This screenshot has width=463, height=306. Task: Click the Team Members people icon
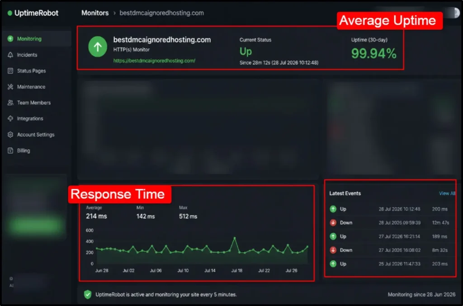[10, 103]
